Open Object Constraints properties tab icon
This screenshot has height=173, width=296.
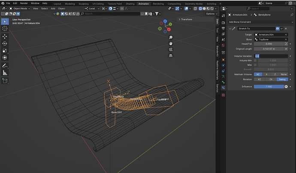(x=224, y=71)
